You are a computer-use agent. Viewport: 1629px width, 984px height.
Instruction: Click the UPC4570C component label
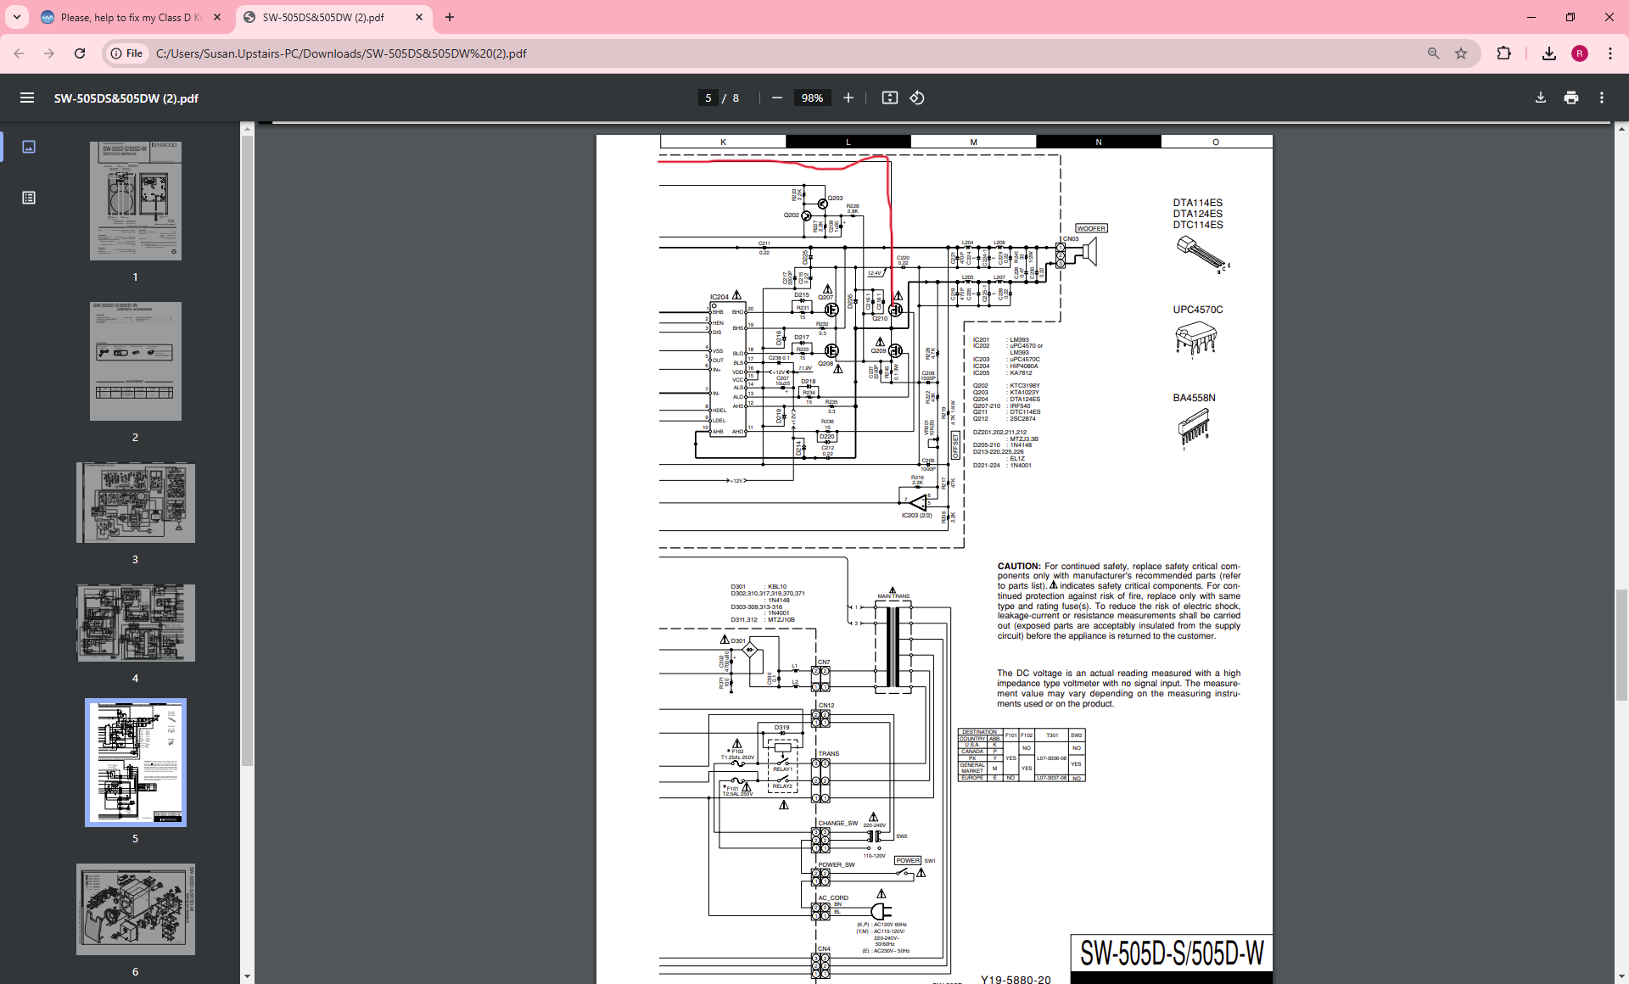click(x=1198, y=310)
